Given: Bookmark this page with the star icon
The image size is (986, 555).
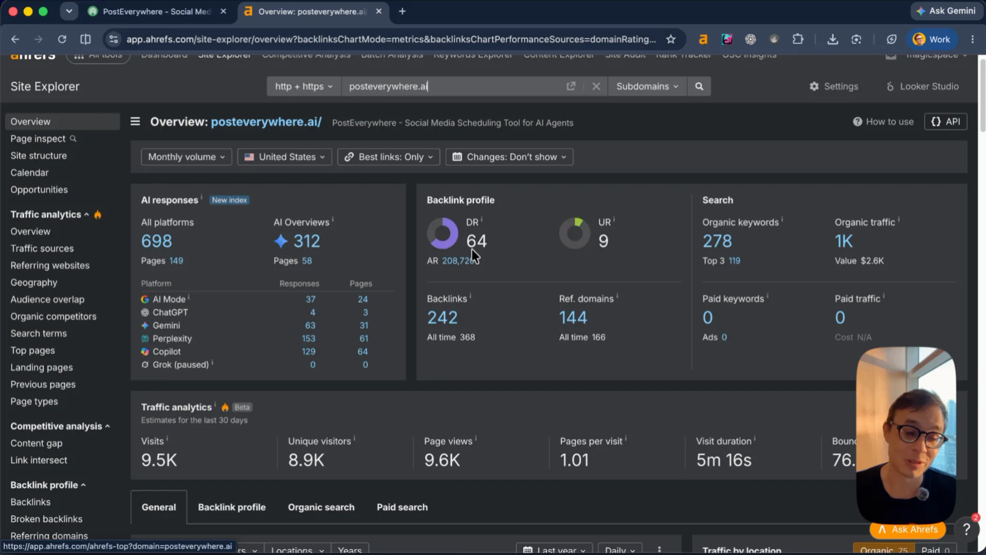Looking at the screenshot, I should click(671, 39).
